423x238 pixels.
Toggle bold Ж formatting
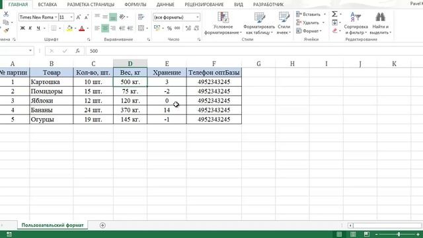[22, 28]
